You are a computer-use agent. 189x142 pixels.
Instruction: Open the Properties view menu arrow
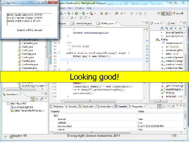tap(177, 106)
